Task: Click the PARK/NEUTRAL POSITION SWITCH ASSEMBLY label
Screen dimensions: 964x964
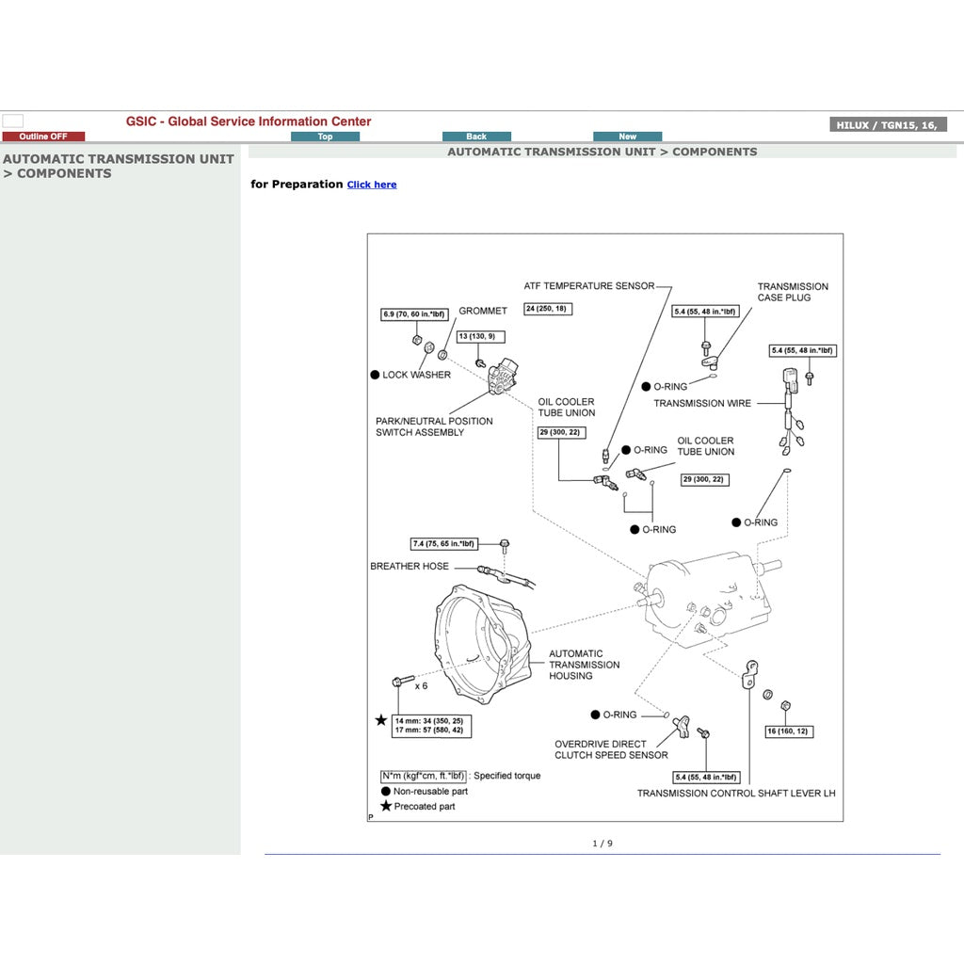Action: pos(435,426)
